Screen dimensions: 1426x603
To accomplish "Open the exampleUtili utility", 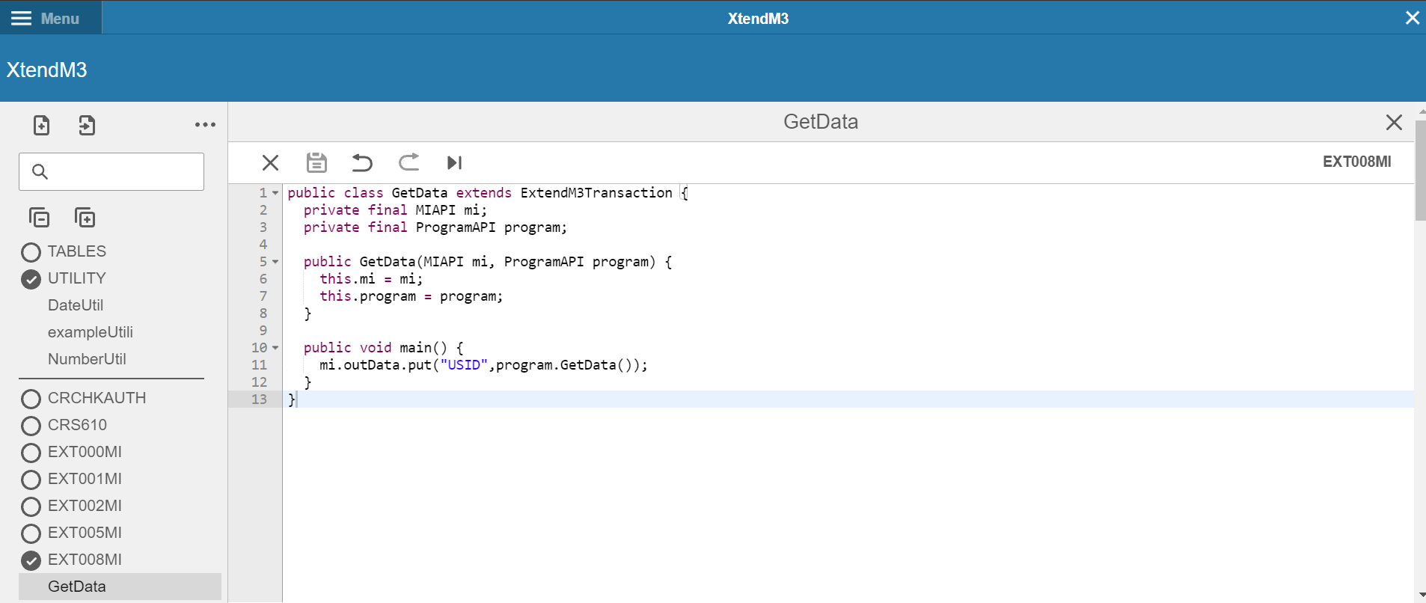I will click(x=91, y=332).
